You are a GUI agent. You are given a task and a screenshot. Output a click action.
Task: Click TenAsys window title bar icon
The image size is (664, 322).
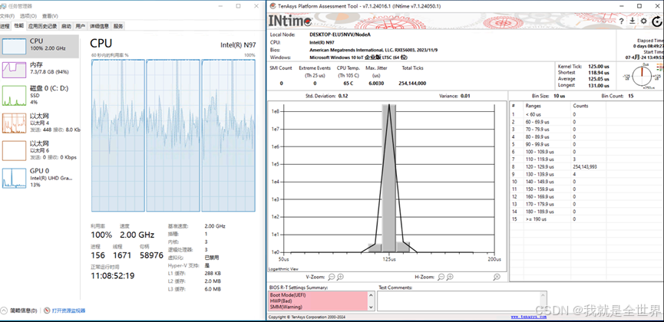tap(273, 6)
